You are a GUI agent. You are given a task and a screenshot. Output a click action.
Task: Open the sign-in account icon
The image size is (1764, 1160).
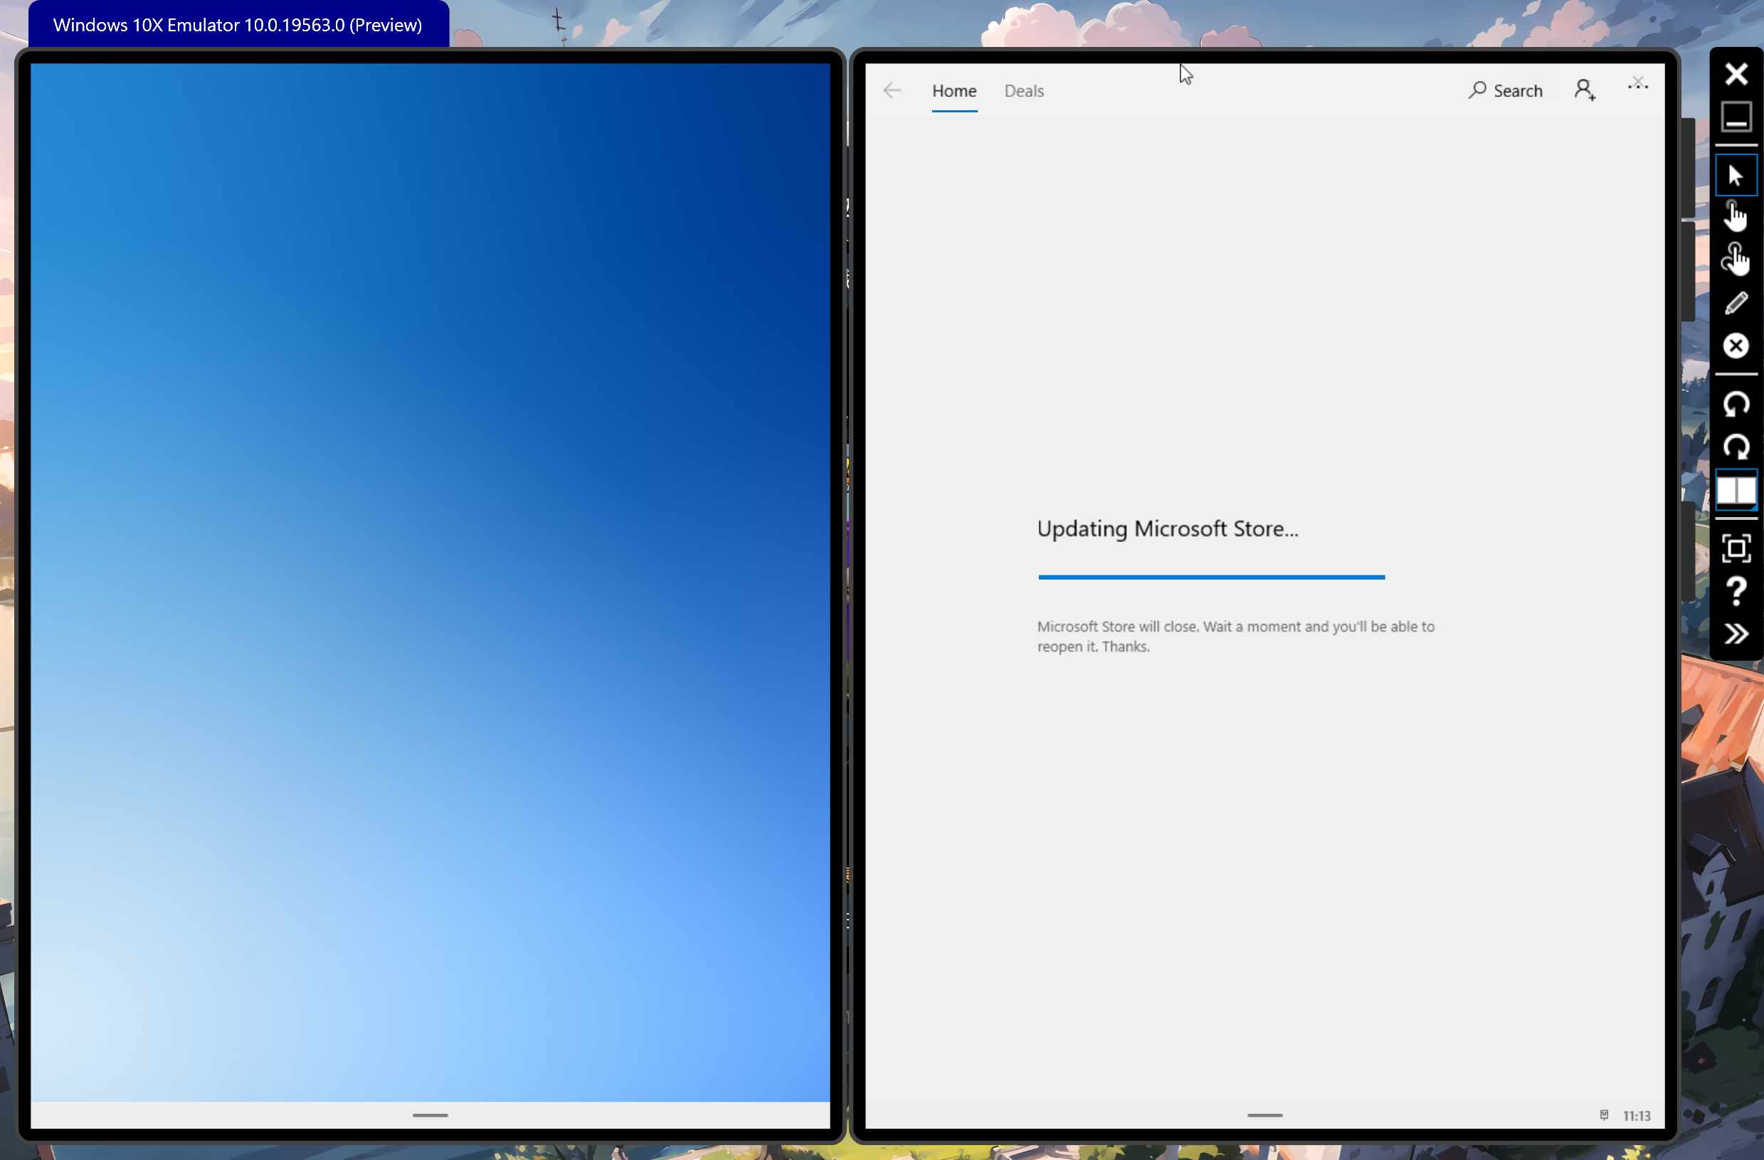tap(1584, 90)
